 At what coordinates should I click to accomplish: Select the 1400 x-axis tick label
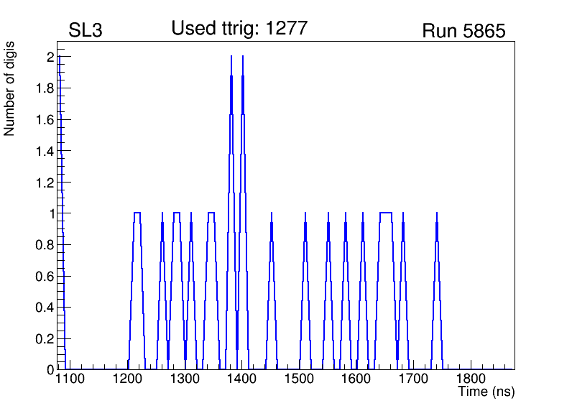pos(242,379)
